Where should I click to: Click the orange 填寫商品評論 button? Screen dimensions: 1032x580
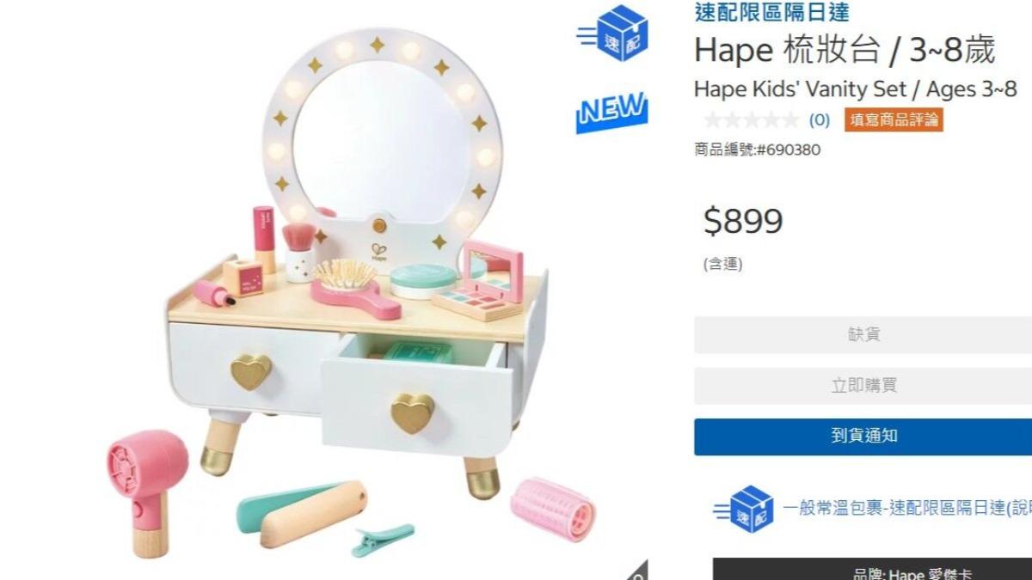point(894,120)
